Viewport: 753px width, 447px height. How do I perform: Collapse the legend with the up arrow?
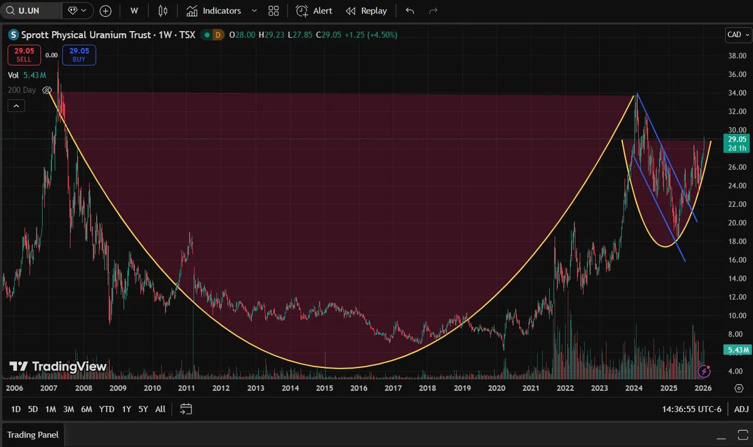click(16, 105)
